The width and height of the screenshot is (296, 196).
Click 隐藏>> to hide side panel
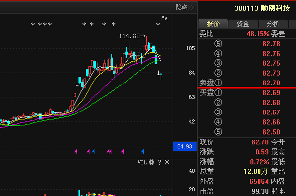pos(185,7)
